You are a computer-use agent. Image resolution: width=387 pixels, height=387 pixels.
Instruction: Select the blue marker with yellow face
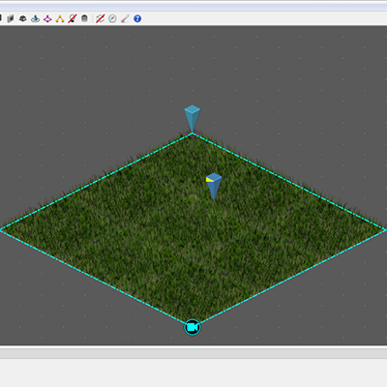point(214,187)
